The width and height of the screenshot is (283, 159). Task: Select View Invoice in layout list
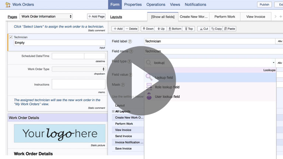tap(123, 130)
